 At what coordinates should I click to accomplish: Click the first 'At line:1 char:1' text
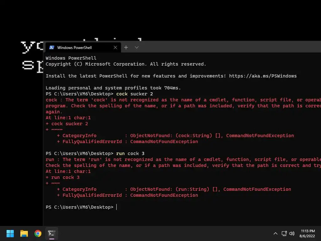click(68, 118)
